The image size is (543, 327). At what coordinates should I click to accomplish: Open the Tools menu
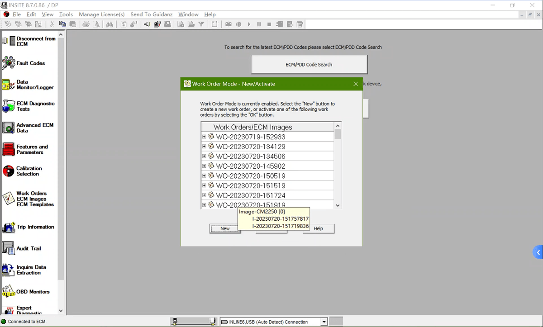pyautogui.click(x=66, y=14)
